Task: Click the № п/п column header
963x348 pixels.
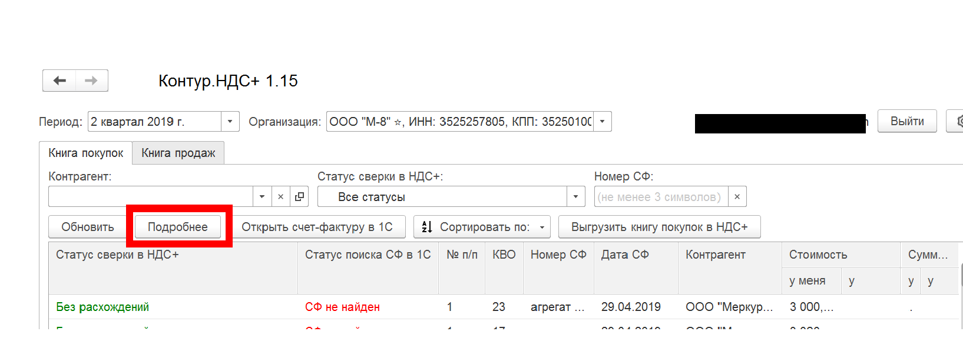Action: 462,268
